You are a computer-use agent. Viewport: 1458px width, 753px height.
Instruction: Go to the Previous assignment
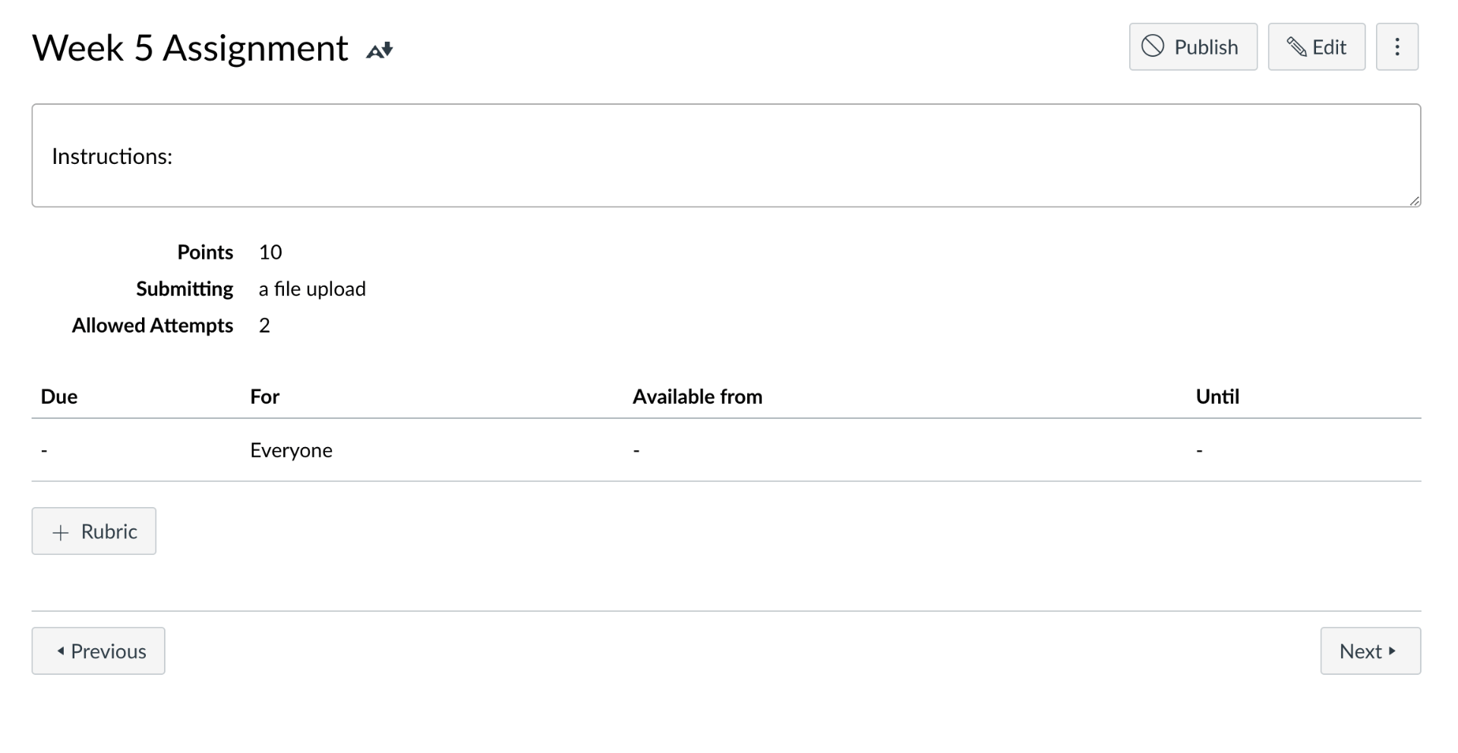pyautogui.click(x=98, y=651)
